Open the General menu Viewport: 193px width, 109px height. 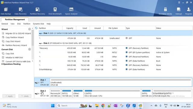click(5, 24)
